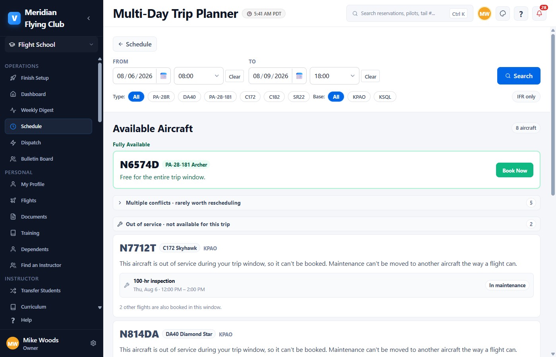This screenshot has width=556, height=357.
Task: Click the MW avatar in sidebar footer
Action: coord(13,344)
